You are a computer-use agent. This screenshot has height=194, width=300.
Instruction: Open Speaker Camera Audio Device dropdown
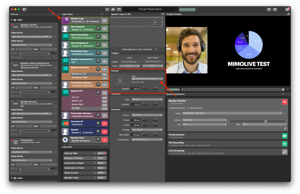[x=31, y=45]
